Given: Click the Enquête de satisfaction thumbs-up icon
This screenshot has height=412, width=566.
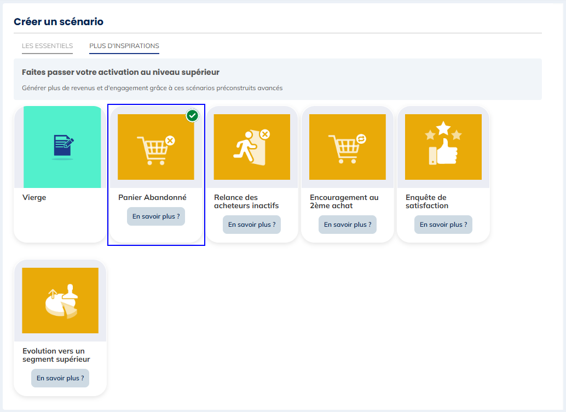Looking at the screenshot, I should (x=443, y=147).
